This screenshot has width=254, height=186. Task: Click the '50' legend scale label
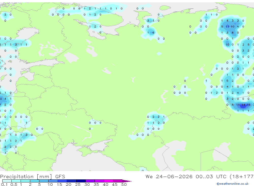[x=124, y=184]
